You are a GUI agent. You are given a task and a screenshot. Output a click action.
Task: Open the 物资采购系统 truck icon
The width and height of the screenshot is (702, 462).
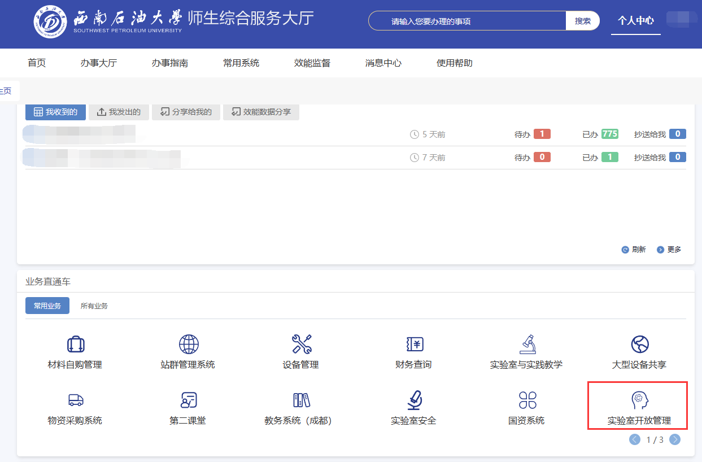75,400
